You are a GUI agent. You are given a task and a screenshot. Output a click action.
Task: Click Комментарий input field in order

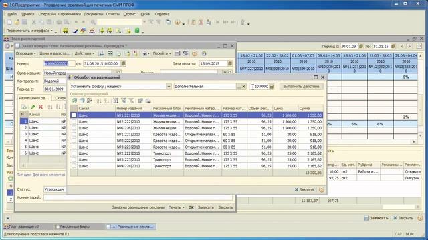(138, 197)
